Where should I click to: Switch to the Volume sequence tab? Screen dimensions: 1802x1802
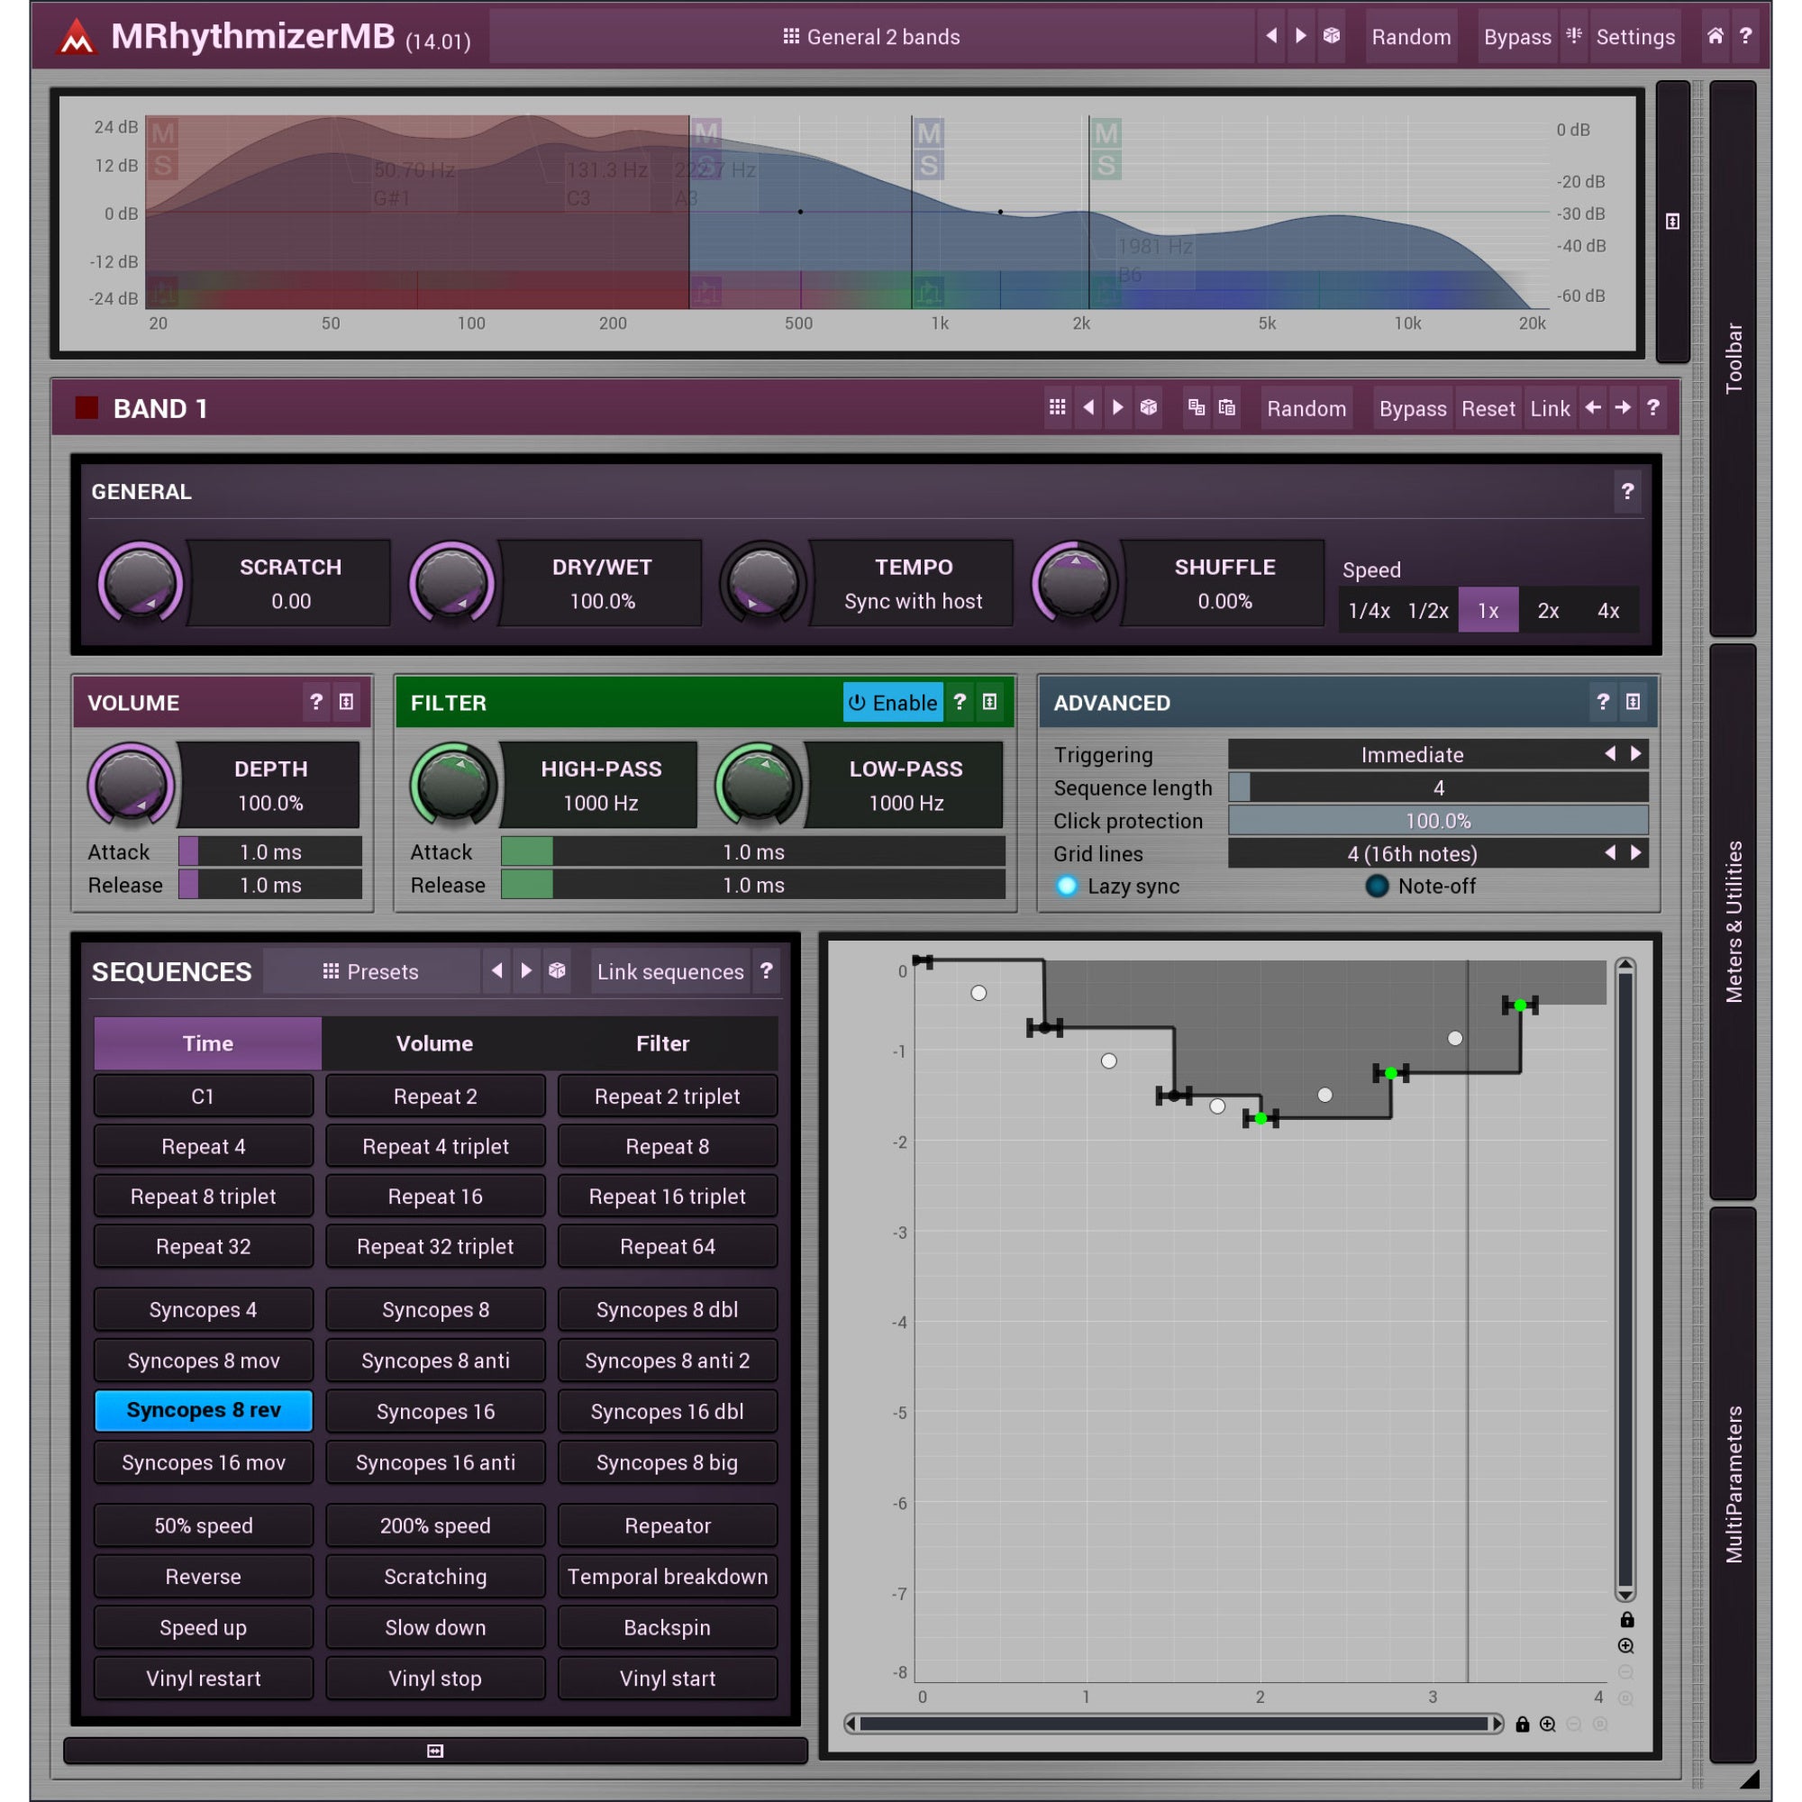434,1043
